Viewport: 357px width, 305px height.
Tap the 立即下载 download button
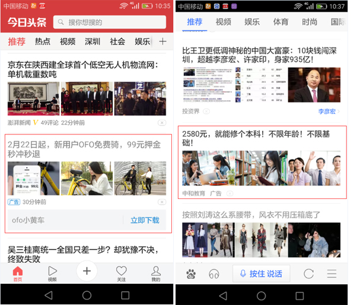pyautogui.click(x=145, y=220)
